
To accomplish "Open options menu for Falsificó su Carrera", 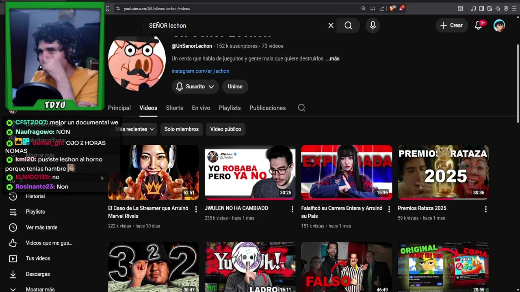I will tap(389, 209).
